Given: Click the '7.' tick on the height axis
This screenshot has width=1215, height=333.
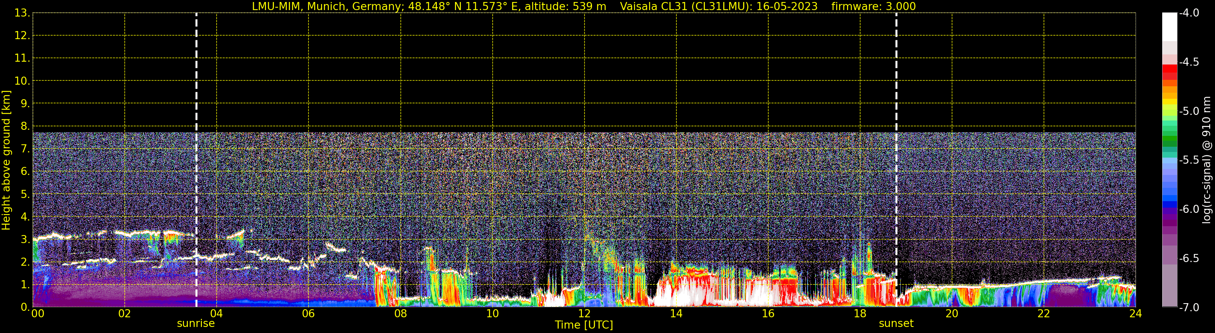Looking at the screenshot, I should coord(25,149).
